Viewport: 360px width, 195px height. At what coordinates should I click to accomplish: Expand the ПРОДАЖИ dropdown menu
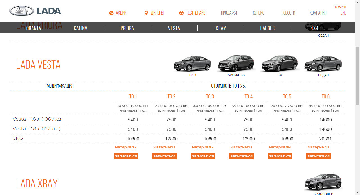(229, 13)
